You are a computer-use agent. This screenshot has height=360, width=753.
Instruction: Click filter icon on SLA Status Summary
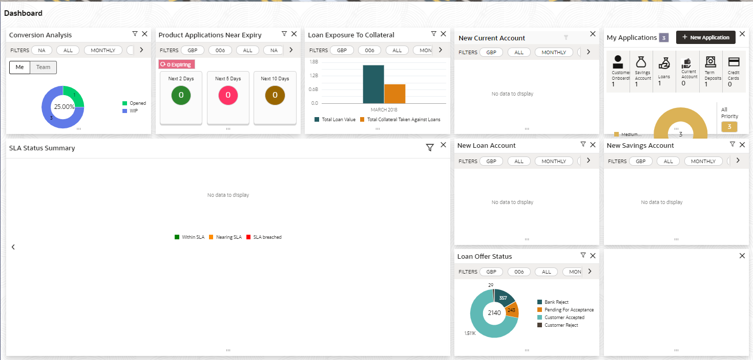click(430, 148)
